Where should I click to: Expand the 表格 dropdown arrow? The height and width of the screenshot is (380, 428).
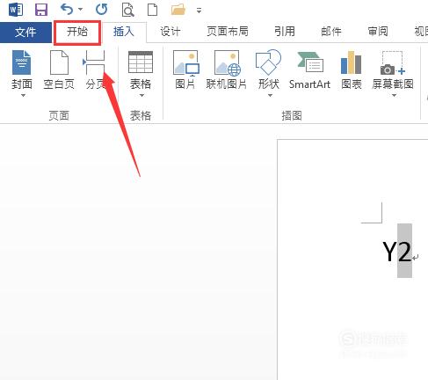coord(141,95)
